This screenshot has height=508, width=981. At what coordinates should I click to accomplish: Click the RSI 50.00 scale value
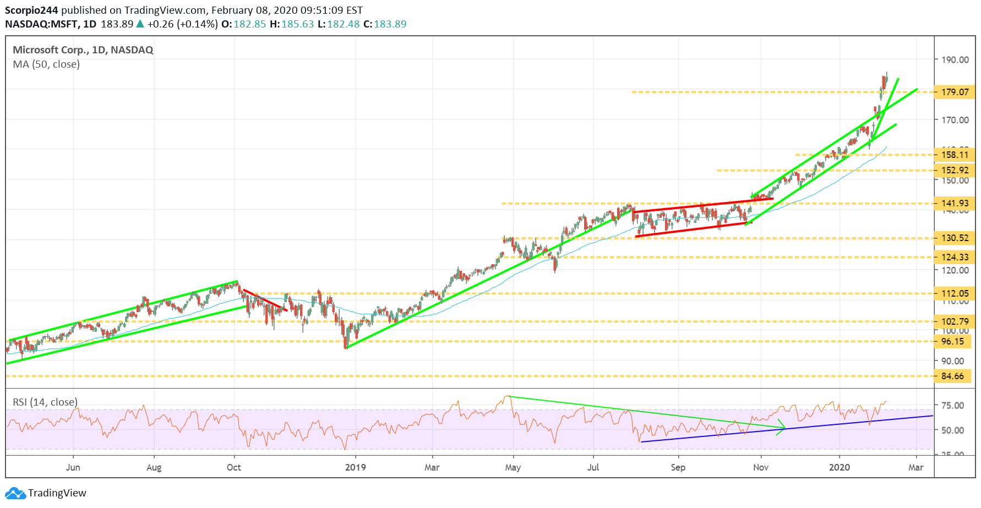click(x=953, y=430)
